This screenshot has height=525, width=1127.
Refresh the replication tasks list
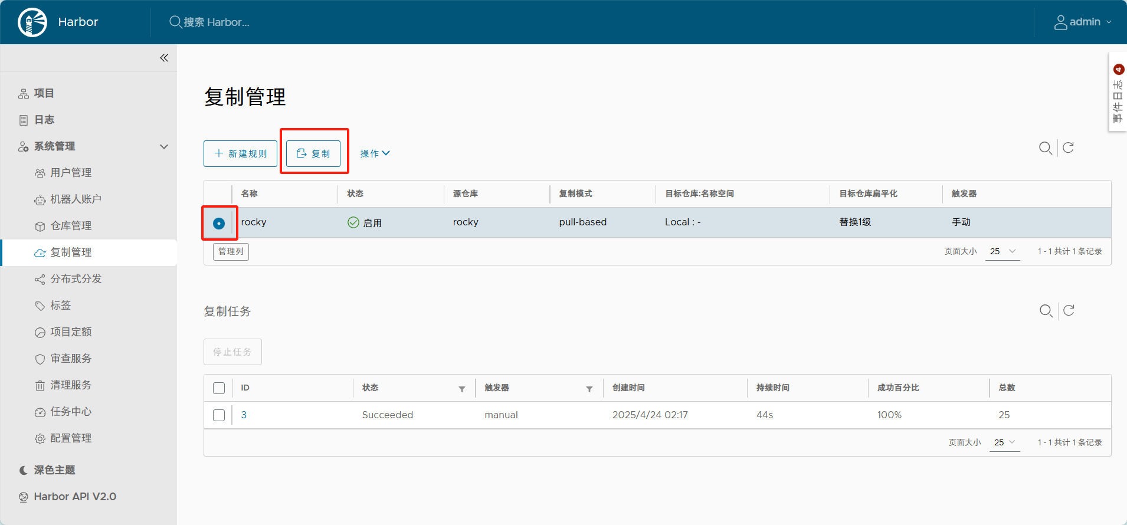pyautogui.click(x=1069, y=310)
